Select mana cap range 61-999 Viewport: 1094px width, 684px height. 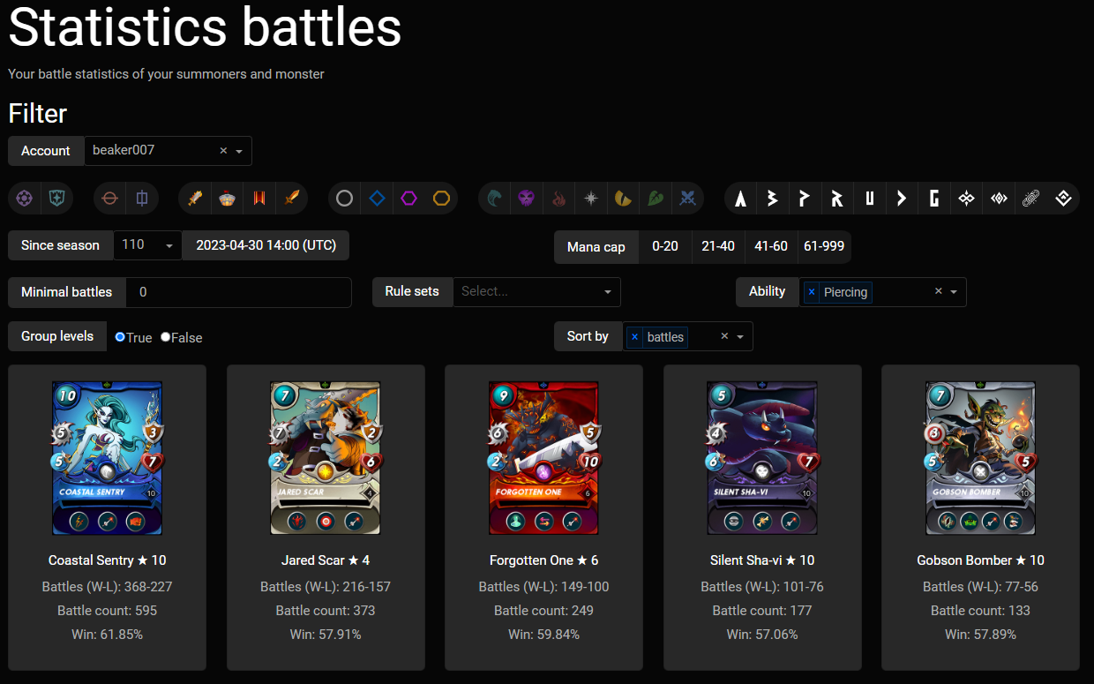click(824, 246)
